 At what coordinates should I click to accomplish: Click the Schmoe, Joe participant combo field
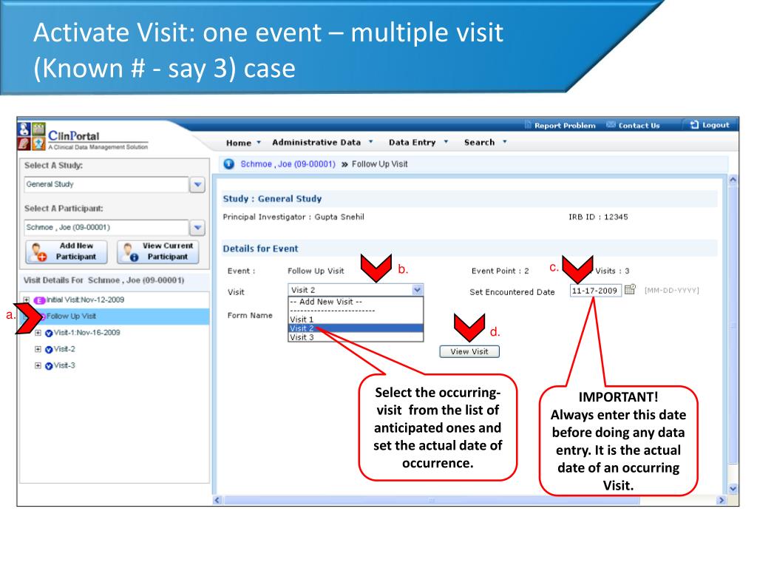(x=106, y=228)
